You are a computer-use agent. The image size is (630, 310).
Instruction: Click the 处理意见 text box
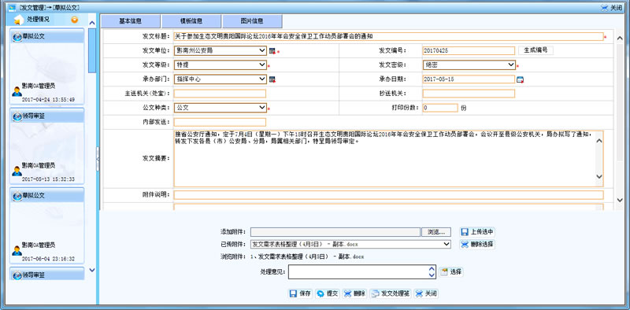[358, 272]
